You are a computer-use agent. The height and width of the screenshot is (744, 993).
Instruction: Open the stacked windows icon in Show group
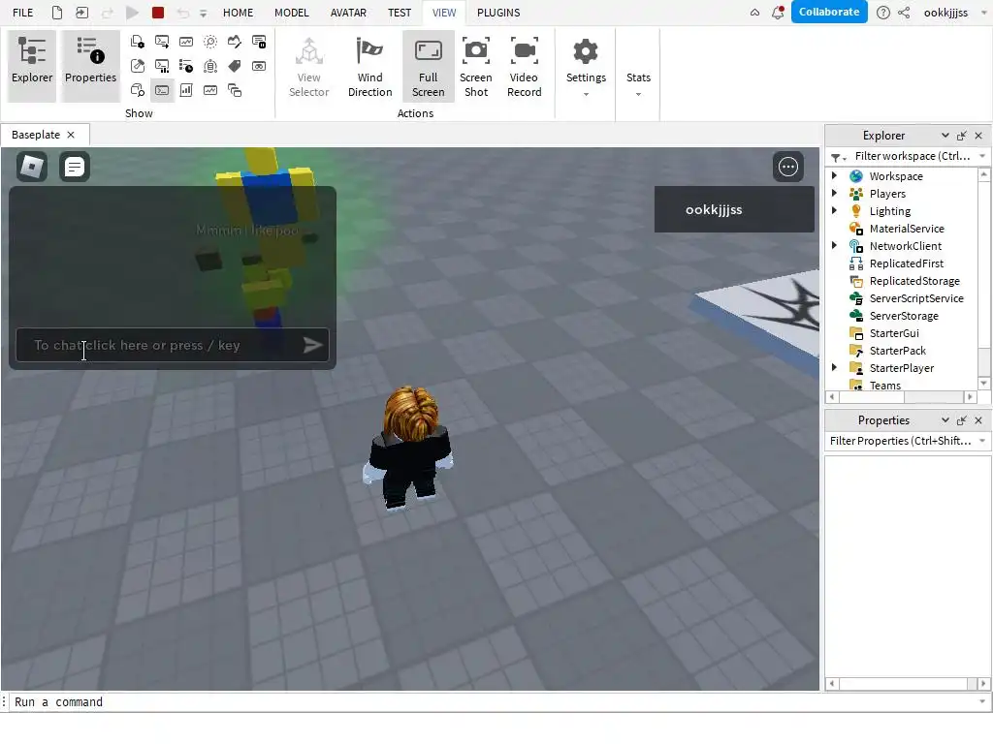tap(235, 90)
